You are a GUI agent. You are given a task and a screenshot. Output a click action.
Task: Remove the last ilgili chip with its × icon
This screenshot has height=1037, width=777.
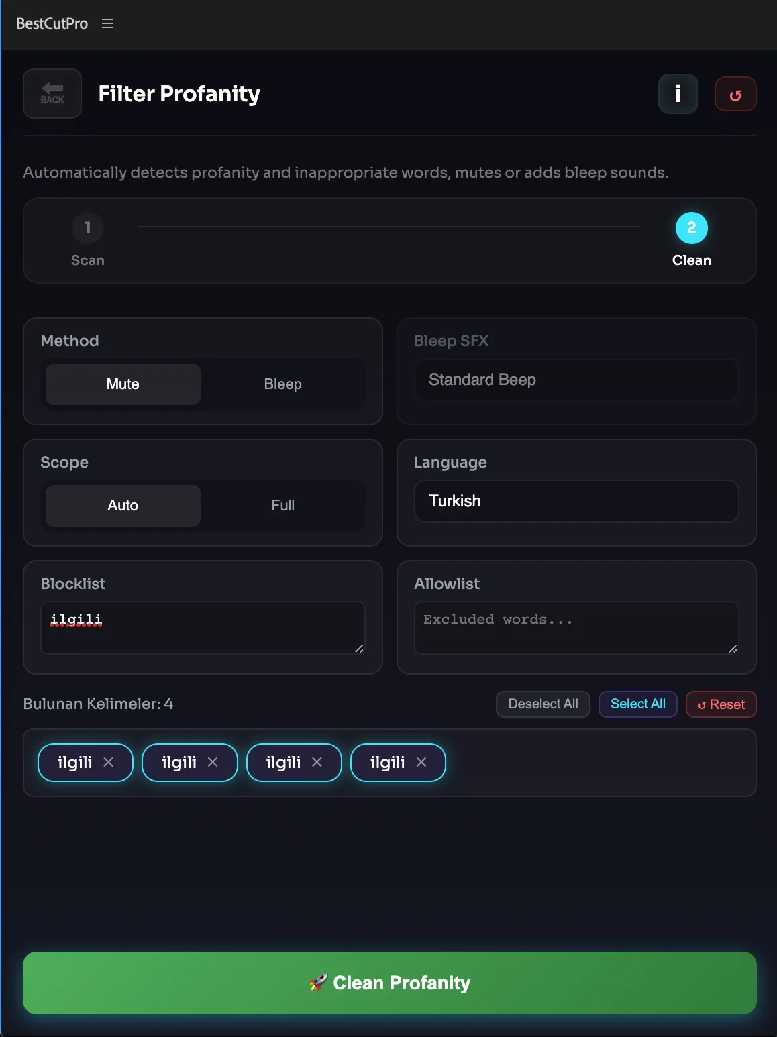[421, 762]
